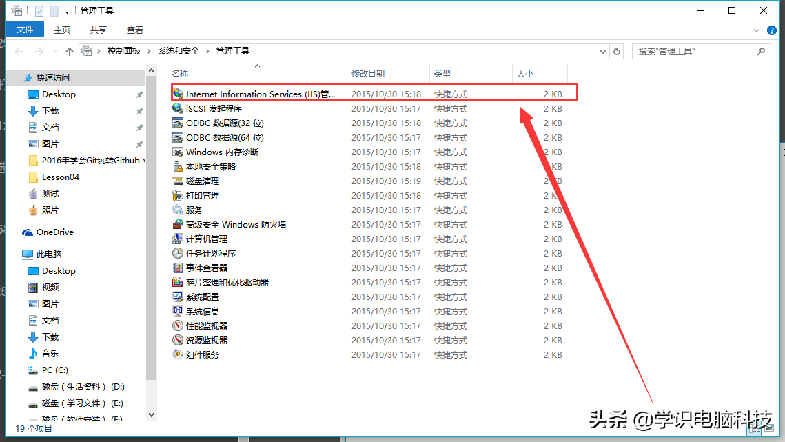Click the 管理工具 breadcrumb segment
The height and width of the screenshot is (442, 785).
coord(232,51)
